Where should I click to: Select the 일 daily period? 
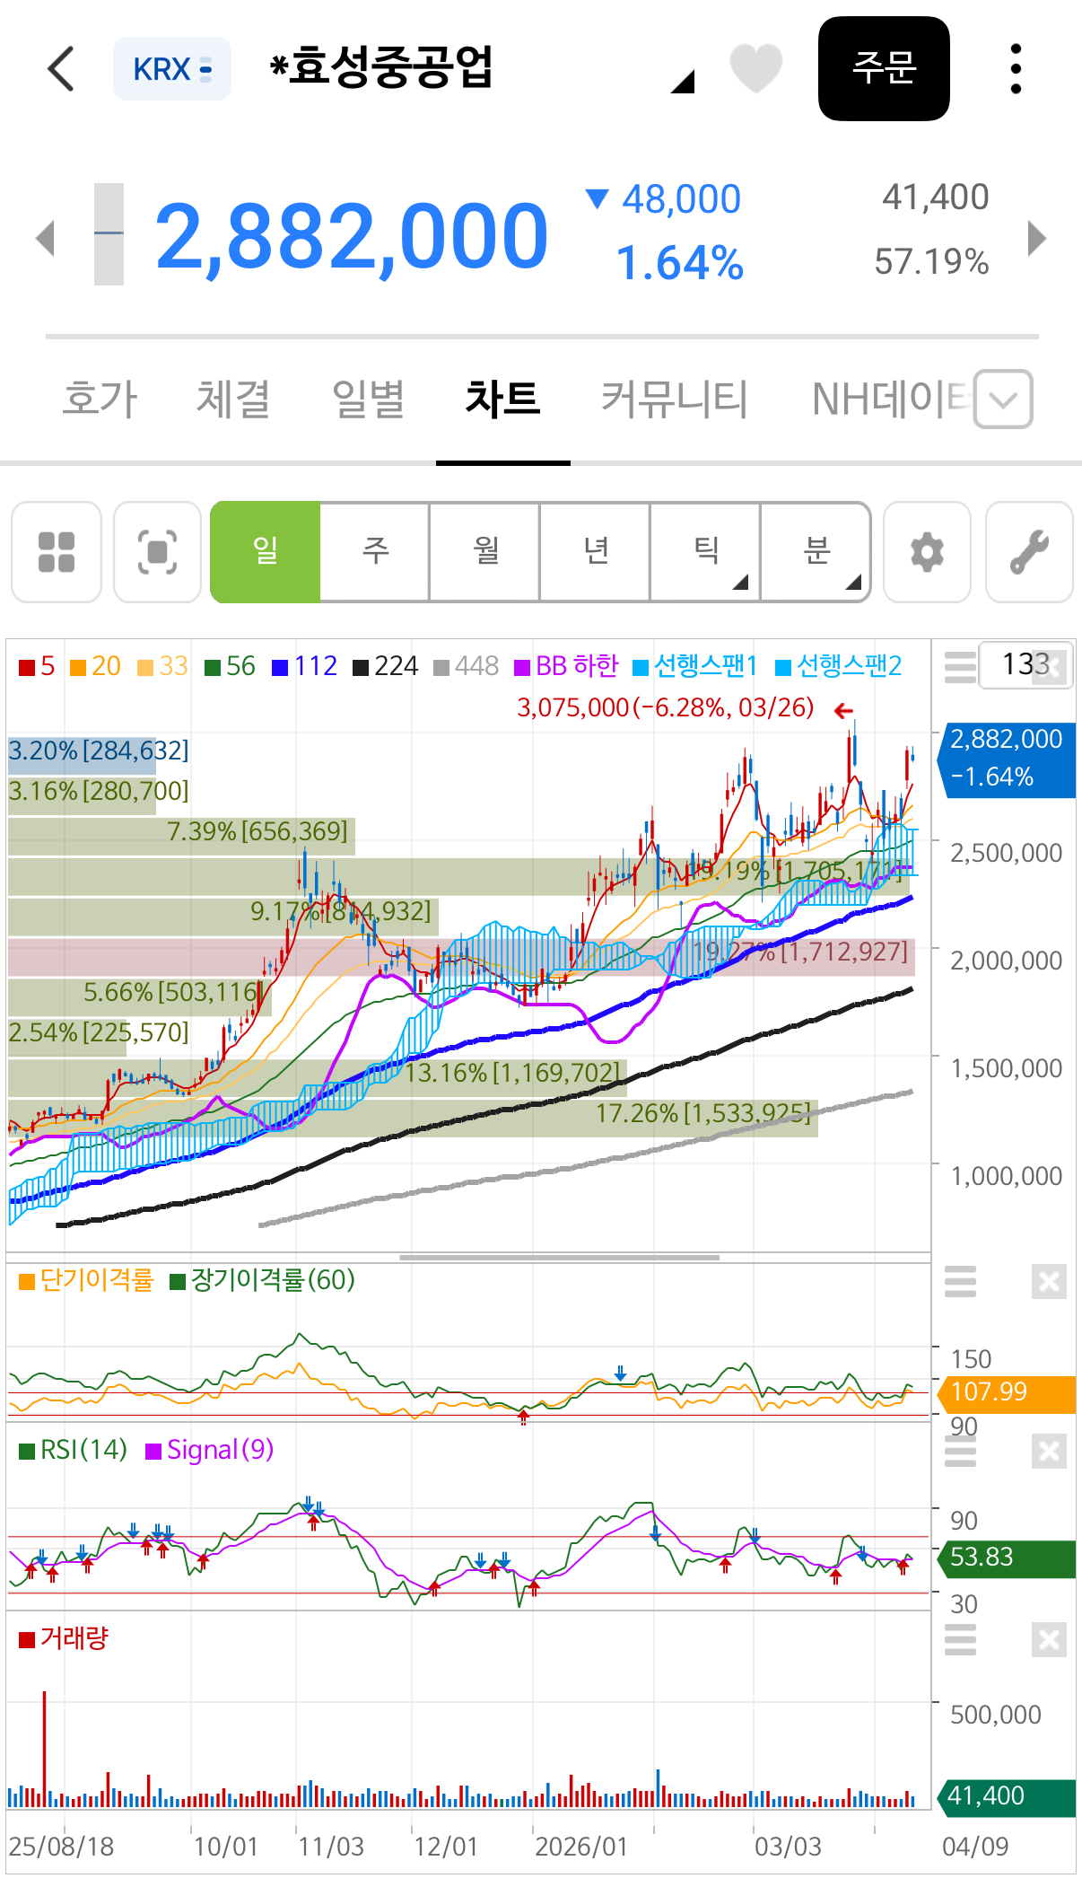pyautogui.click(x=266, y=552)
